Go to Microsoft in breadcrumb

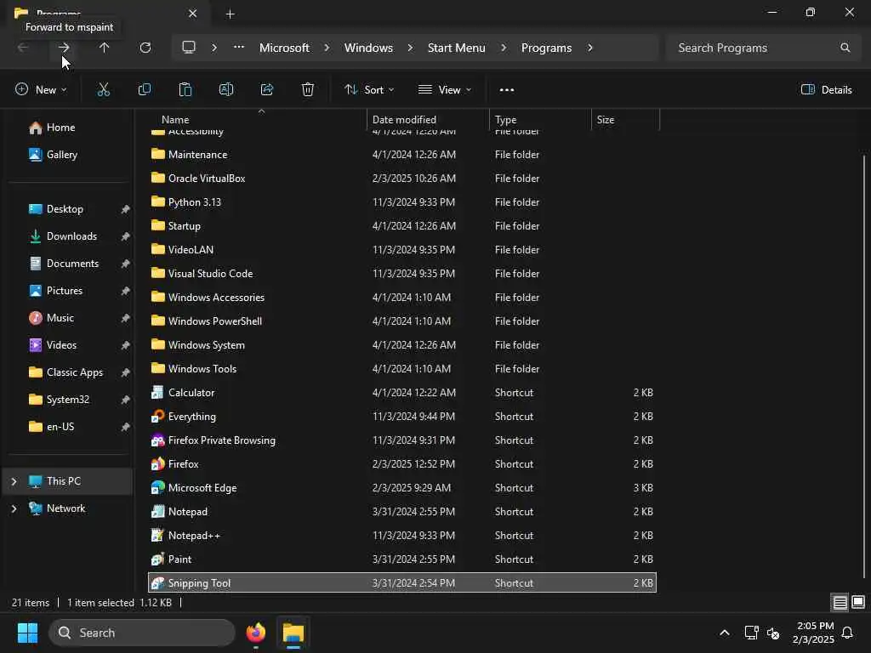(284, 48)
